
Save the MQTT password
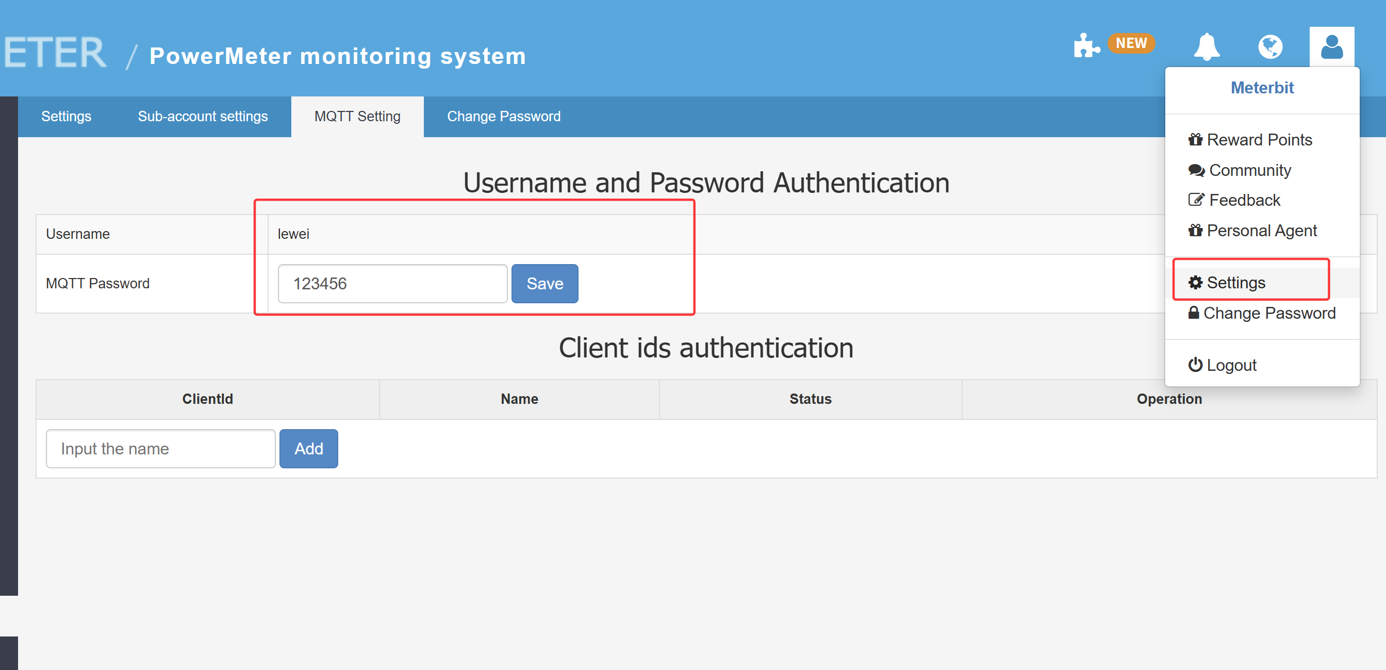(544, 284)
